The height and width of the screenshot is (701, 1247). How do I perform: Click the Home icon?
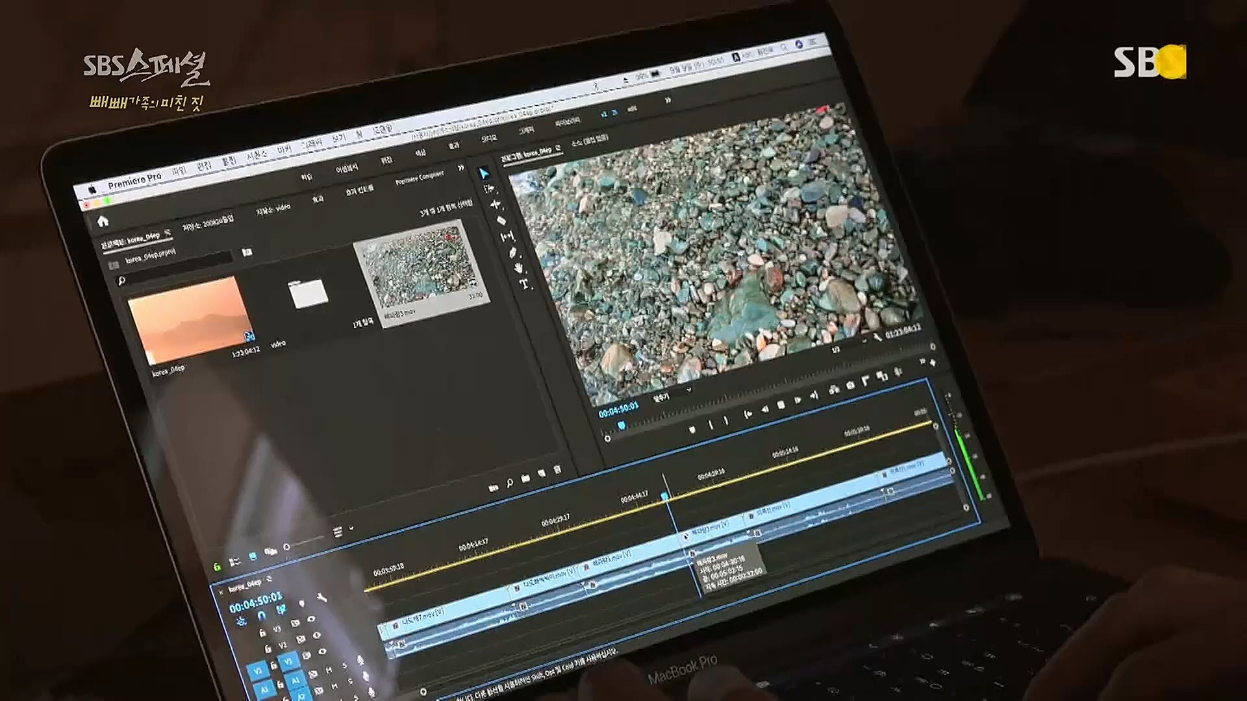(103, 221)
